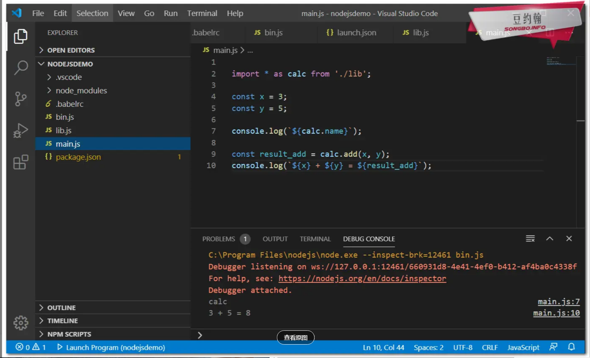
Task: Open the Go menu
Action: 149,13
